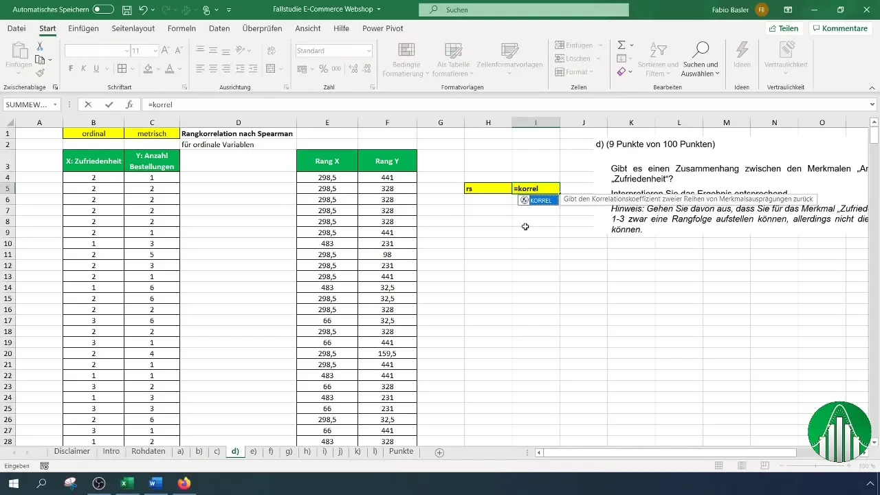Click the insert function fx icon

pyautogui.click(x=129, y=104)
